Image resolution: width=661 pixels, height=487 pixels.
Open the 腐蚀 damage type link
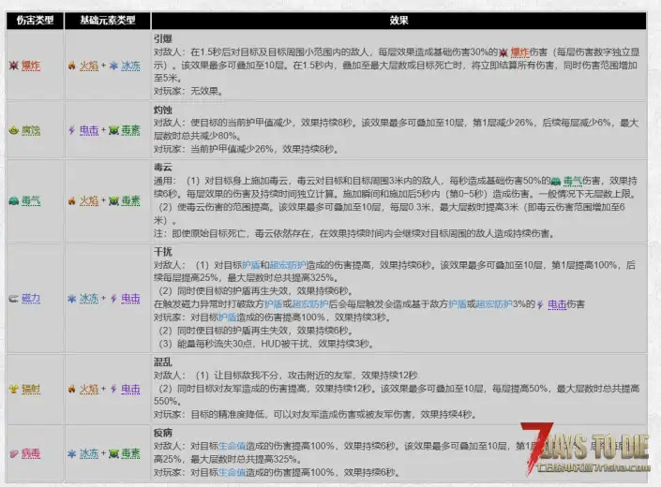tap(31, 130)
